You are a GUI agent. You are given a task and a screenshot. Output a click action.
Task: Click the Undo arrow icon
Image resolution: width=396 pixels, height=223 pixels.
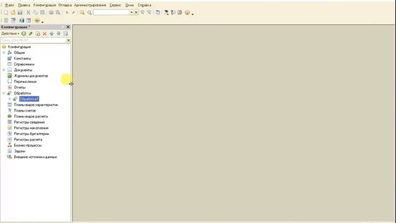[67, 12]
